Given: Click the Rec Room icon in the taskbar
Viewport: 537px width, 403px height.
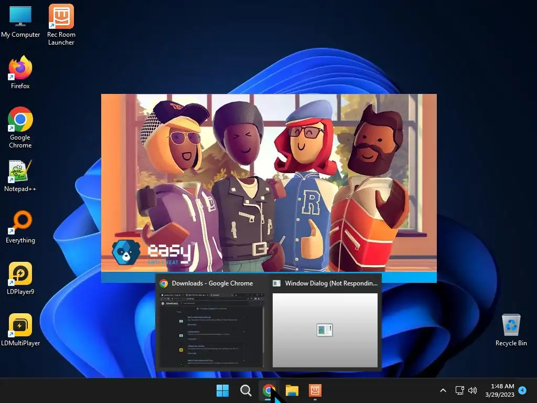Looking at the screenshot, I should [315, 390].
